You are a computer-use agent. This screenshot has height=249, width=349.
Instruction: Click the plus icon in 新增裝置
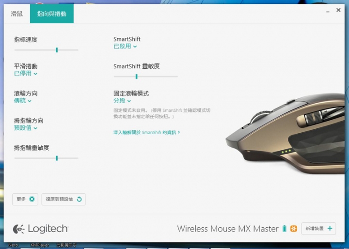coord(330,228)
